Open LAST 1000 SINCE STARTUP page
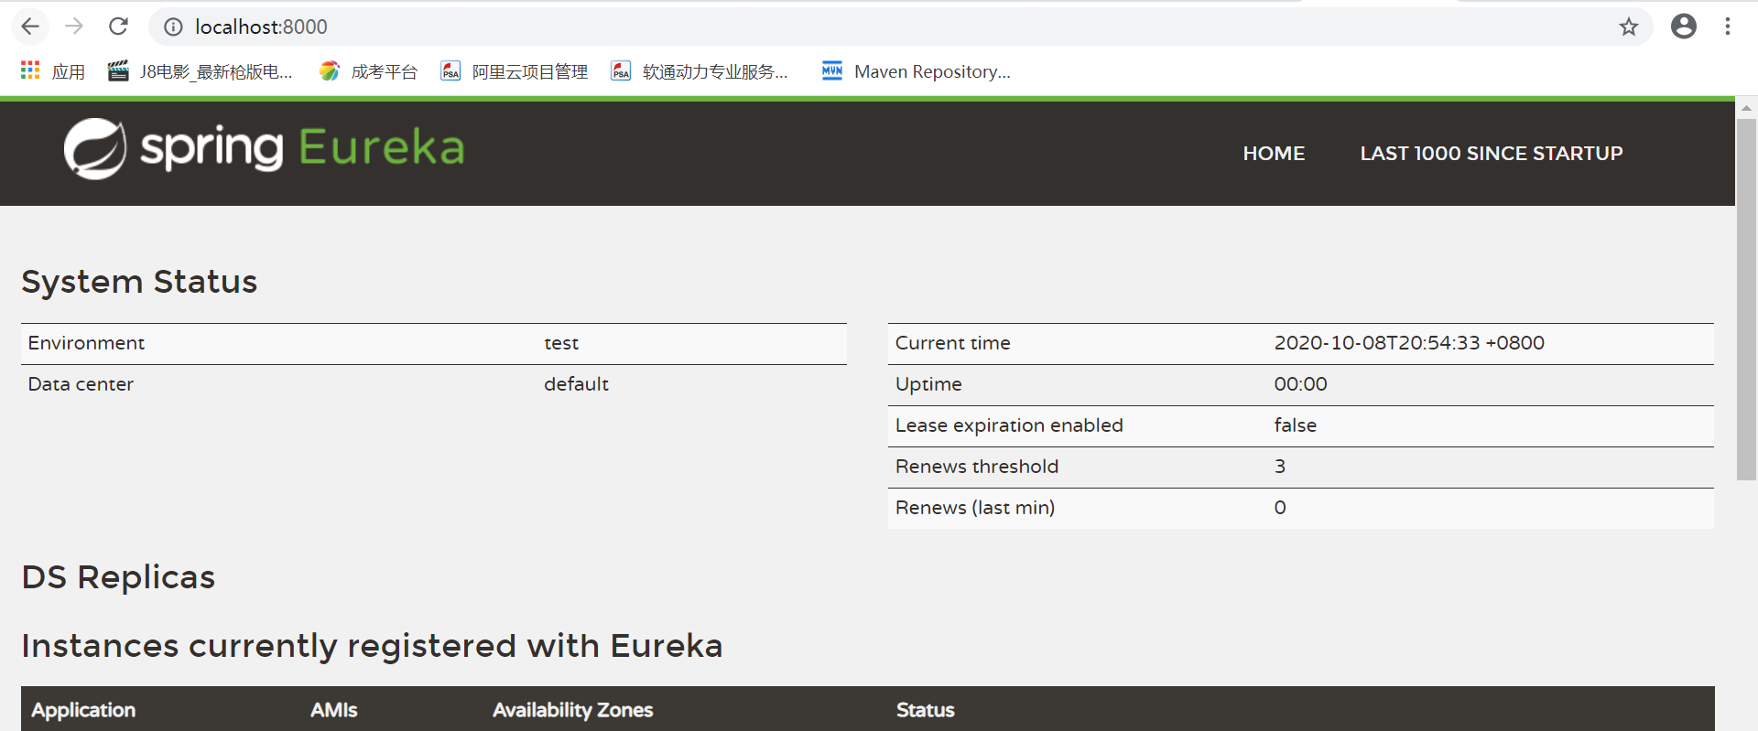The image size is (1758, 731). (1491, 154)
